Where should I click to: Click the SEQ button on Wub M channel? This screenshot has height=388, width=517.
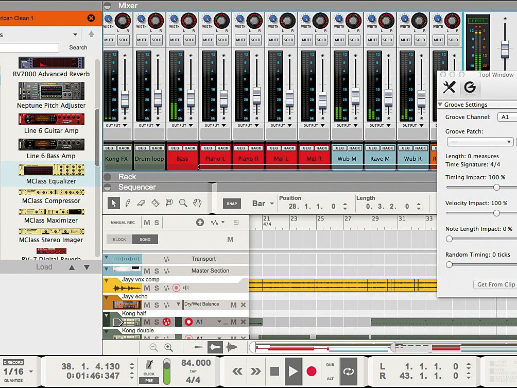[x=340, y=148]
